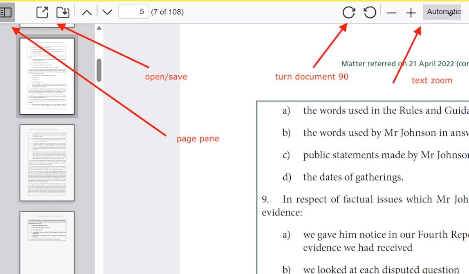Go to next page with down chevron

pyautogui.click(x=107, y=12)
